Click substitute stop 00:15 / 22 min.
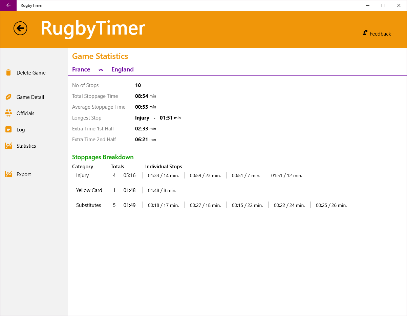Image resolution: width=407 pixels, height=316 pixels. click(x=247, y=205)
